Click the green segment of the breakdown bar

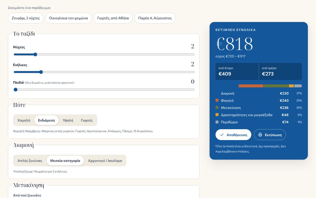click(276, 86)
